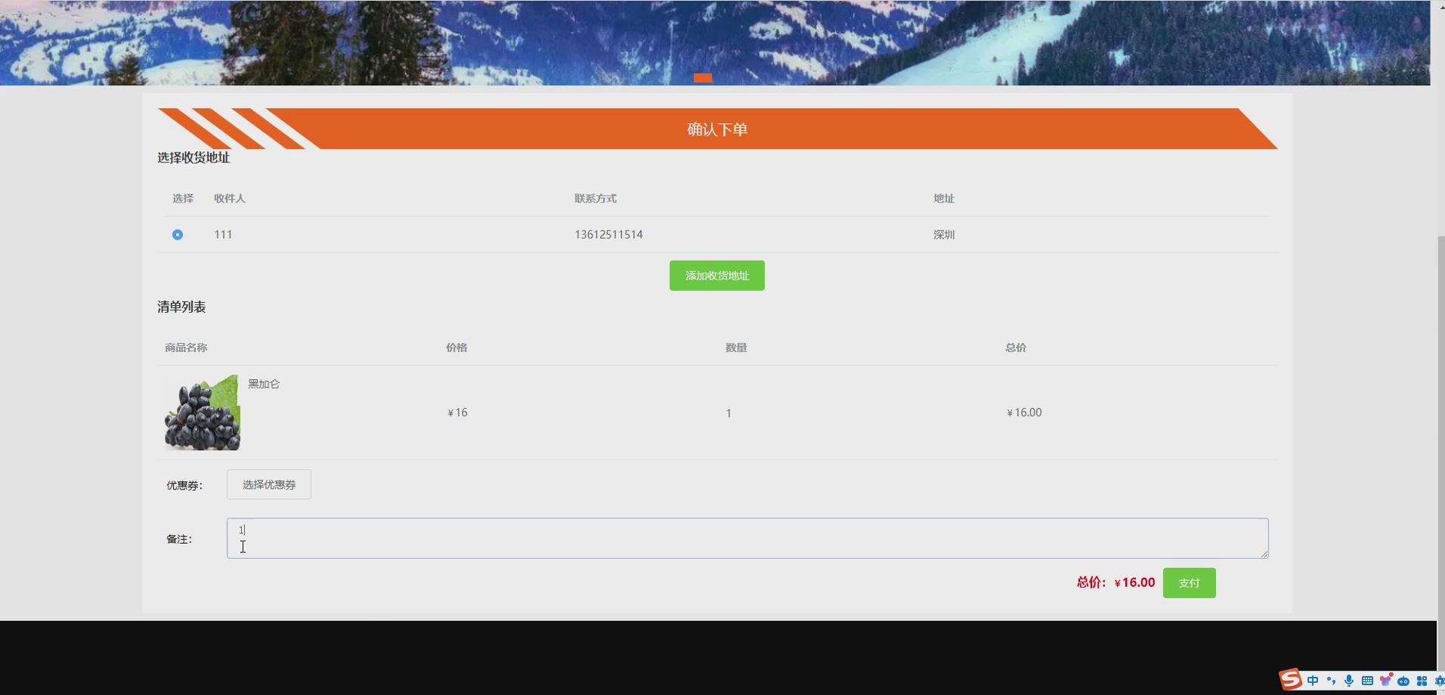Click the 总价 column header
Screen dimensions: 1445x695
coord(1016,347)
